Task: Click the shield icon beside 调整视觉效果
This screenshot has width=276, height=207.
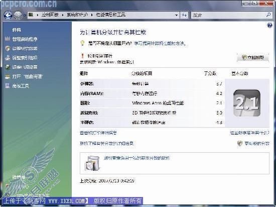Action: pyautogui.click(x=8, y=48)
